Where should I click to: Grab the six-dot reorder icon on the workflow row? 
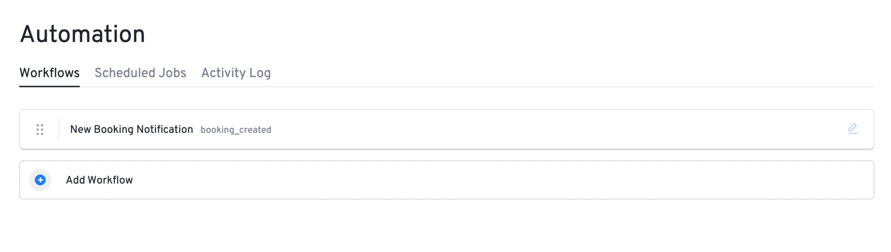(40, 129)
